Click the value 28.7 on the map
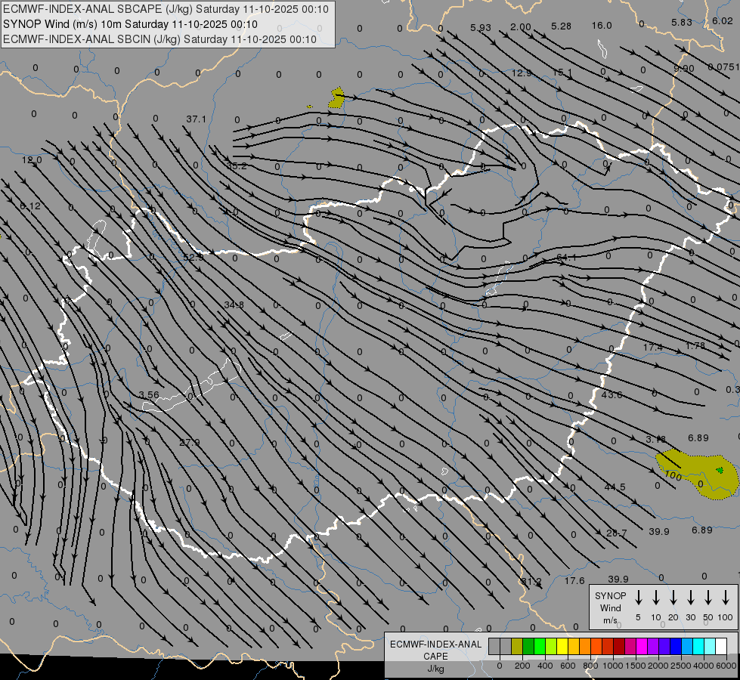 [616, 533]
